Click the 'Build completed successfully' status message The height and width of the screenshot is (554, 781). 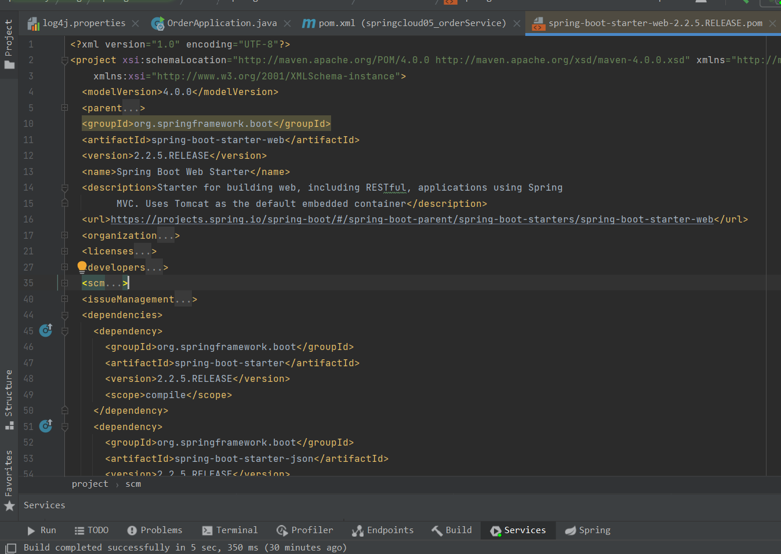[185, 548]
